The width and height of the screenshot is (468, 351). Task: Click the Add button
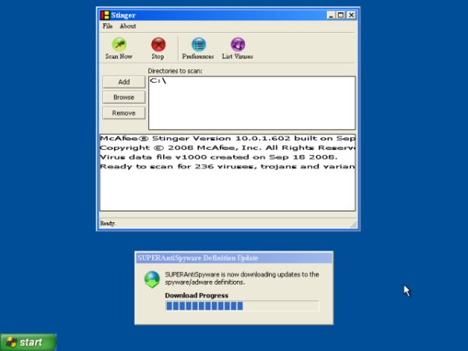click(x=124, y=82)
